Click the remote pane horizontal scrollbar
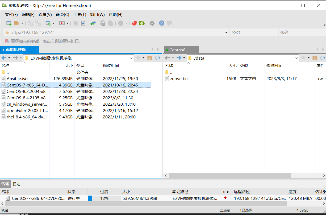 pos(230,176)
